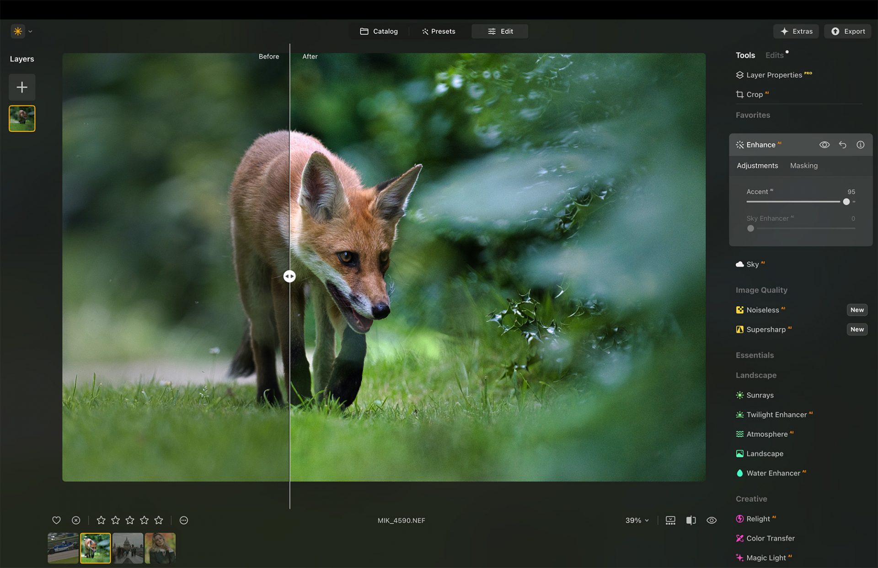Enable quick preview with the eye icon near zoom
Image resolution: width=878 pixels, height=568 pixels.
[x=711, y=520]
